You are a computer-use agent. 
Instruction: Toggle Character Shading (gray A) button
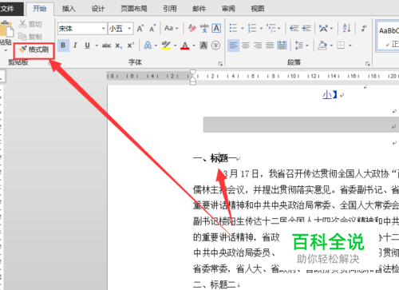203,46
